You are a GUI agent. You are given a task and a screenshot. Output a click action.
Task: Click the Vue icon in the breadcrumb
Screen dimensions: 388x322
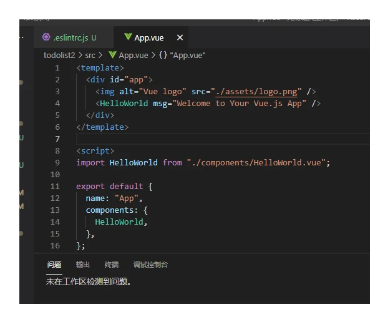tap(112, 55)
